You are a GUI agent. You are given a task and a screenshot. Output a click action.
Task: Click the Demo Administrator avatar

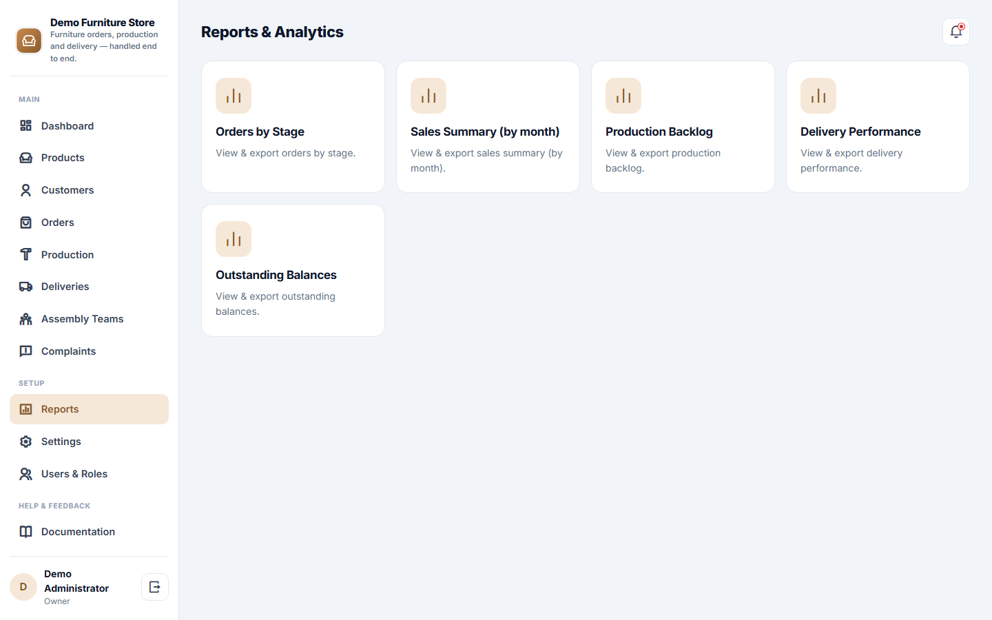click(x=23, y=587)
